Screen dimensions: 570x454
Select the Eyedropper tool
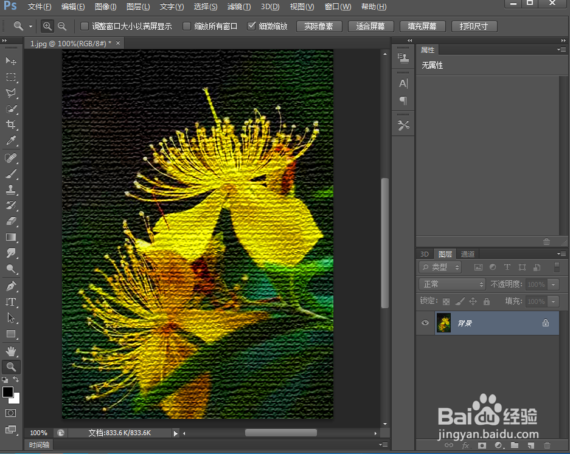[x=11, y=140]
